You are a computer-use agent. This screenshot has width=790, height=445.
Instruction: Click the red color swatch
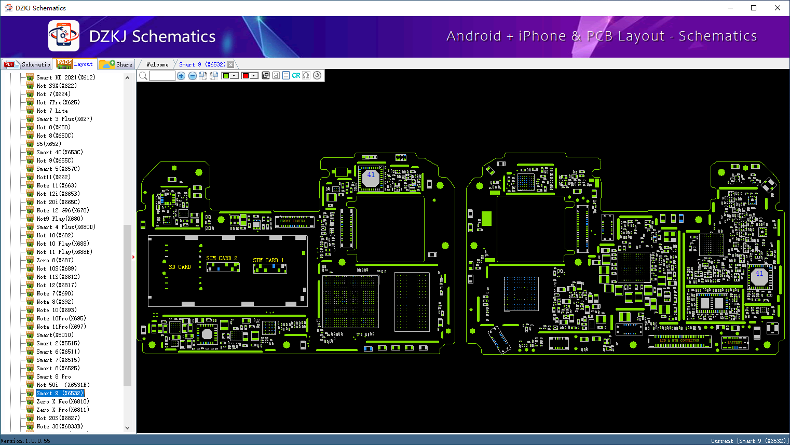[x=246, y=76]
